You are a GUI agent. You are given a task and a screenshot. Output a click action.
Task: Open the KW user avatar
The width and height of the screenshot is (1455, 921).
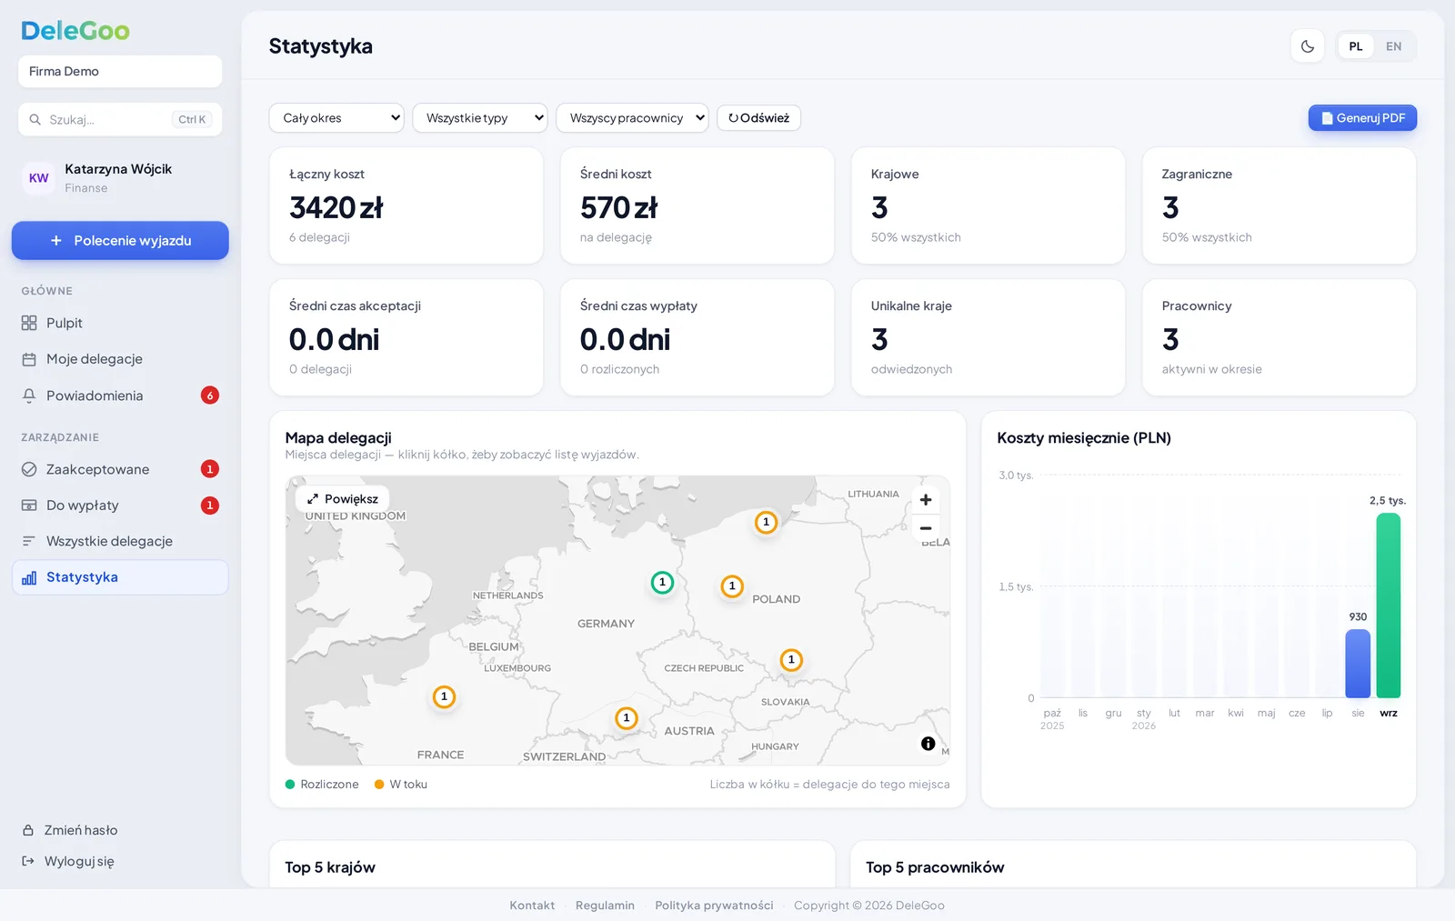click(x=39, y=178)
